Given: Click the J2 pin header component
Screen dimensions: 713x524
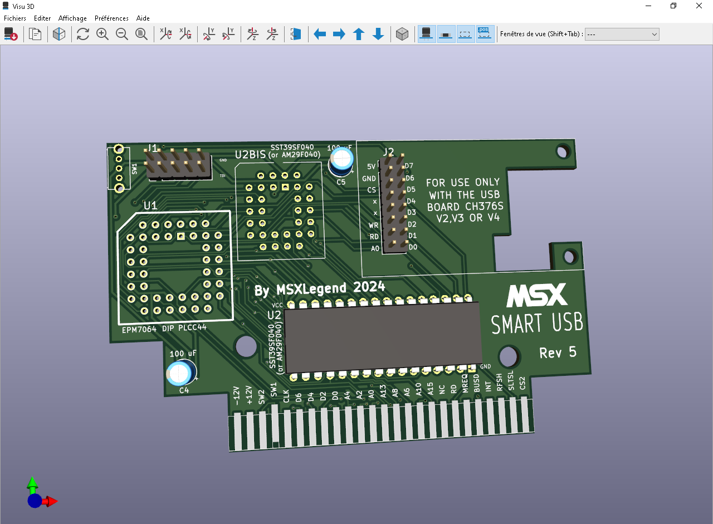Looking at the screenshot, I should (393, 205).
